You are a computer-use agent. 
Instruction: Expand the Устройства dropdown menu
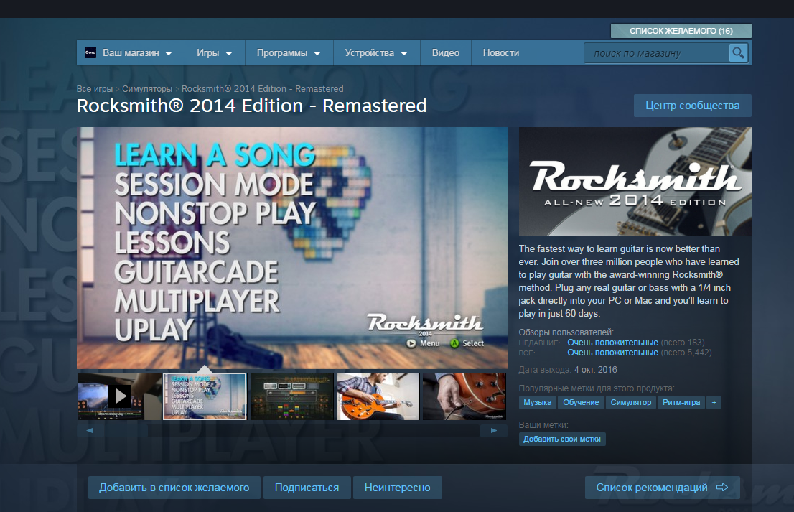tap(376, 52)
